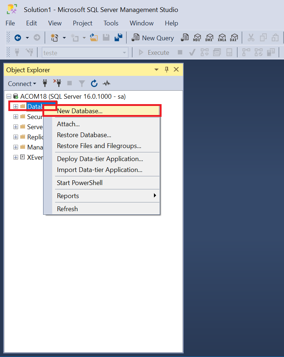Open an Analysis Services DMX query
Image resolution: width=284 pixels, height=357 pixels.
point(209,38)
